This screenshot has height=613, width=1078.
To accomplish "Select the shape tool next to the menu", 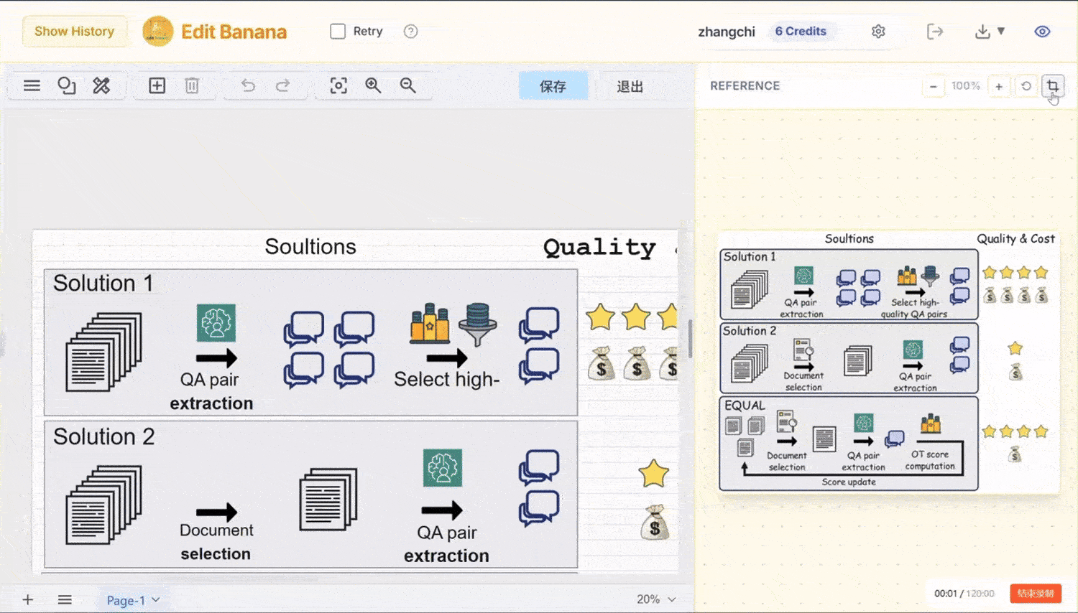I will (66, 85).
